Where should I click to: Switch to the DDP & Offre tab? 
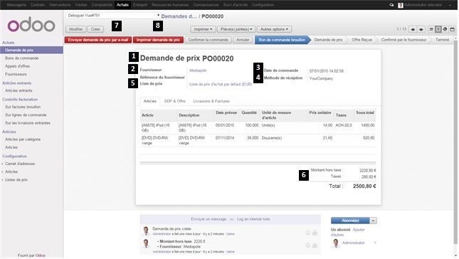click(x=175, y=101)
